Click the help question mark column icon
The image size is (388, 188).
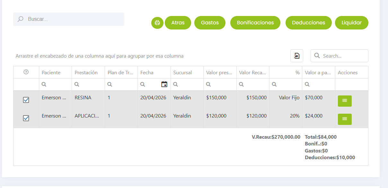pyautogui.click(x=26, y=72)
